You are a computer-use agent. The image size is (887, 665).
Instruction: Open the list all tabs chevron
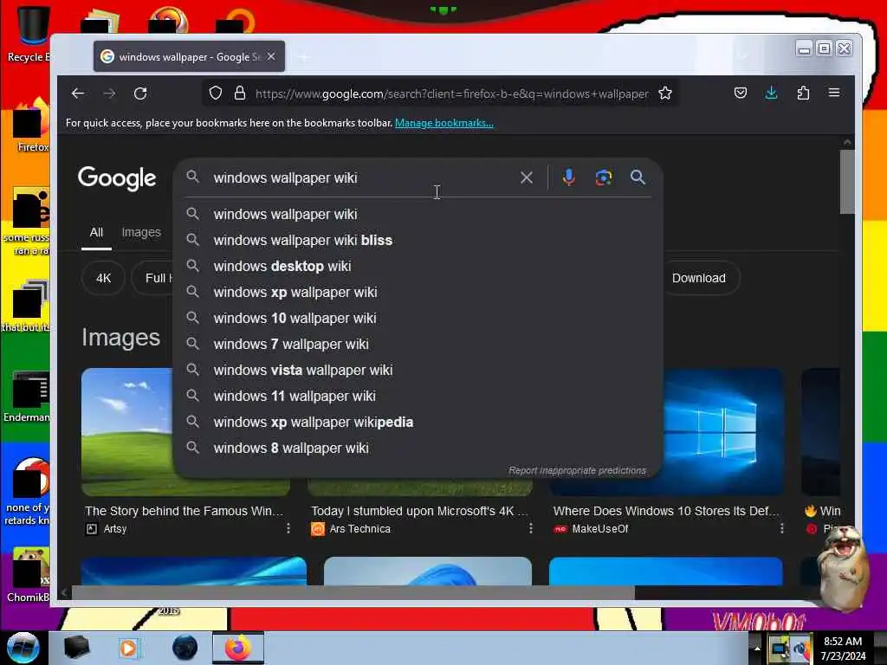742,56
